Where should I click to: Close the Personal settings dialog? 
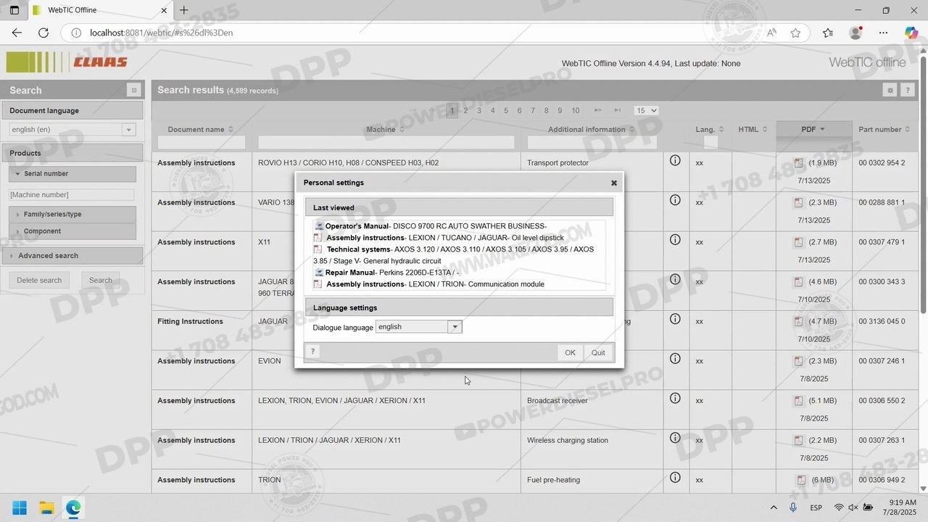(x=614, y=183)
